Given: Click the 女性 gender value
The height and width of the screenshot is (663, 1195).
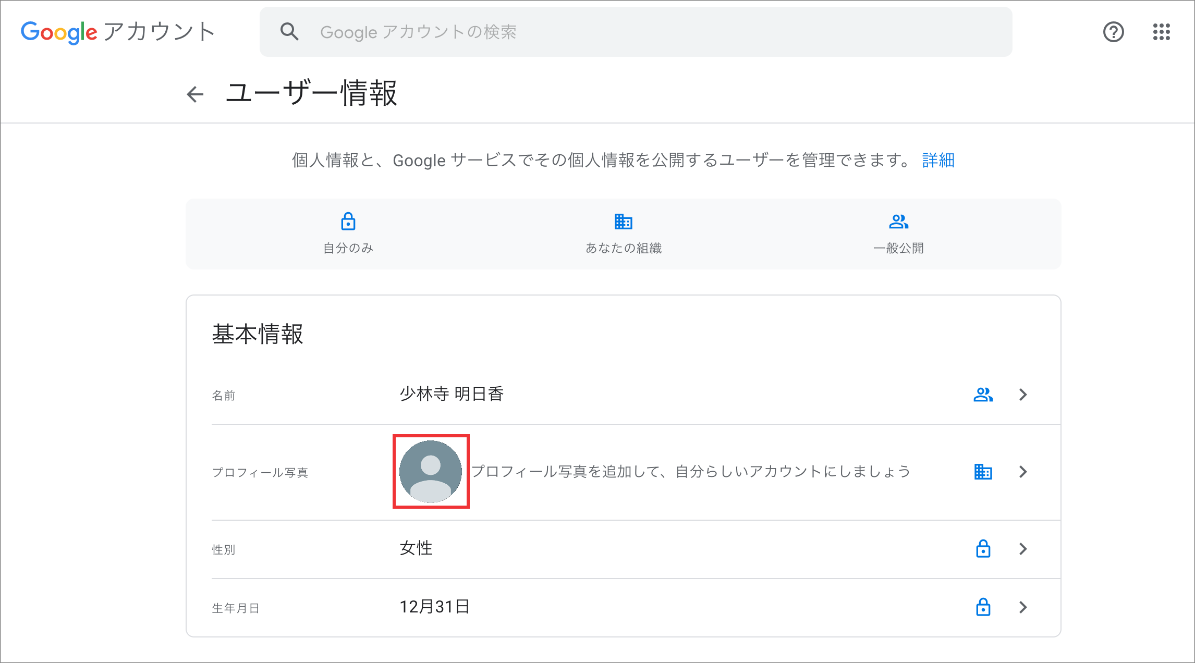Looking at the screenshot, I should pos(416,548).
